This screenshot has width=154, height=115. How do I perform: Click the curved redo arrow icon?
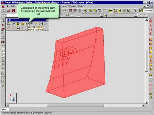coord(64,11)
